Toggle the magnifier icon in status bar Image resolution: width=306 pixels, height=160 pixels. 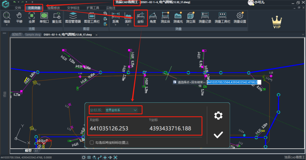pos(94,157)
